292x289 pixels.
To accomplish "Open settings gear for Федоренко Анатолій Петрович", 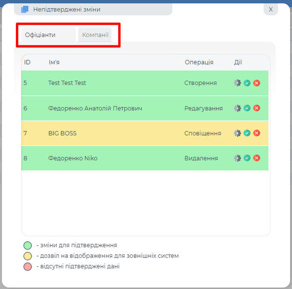I will point(237,108).
